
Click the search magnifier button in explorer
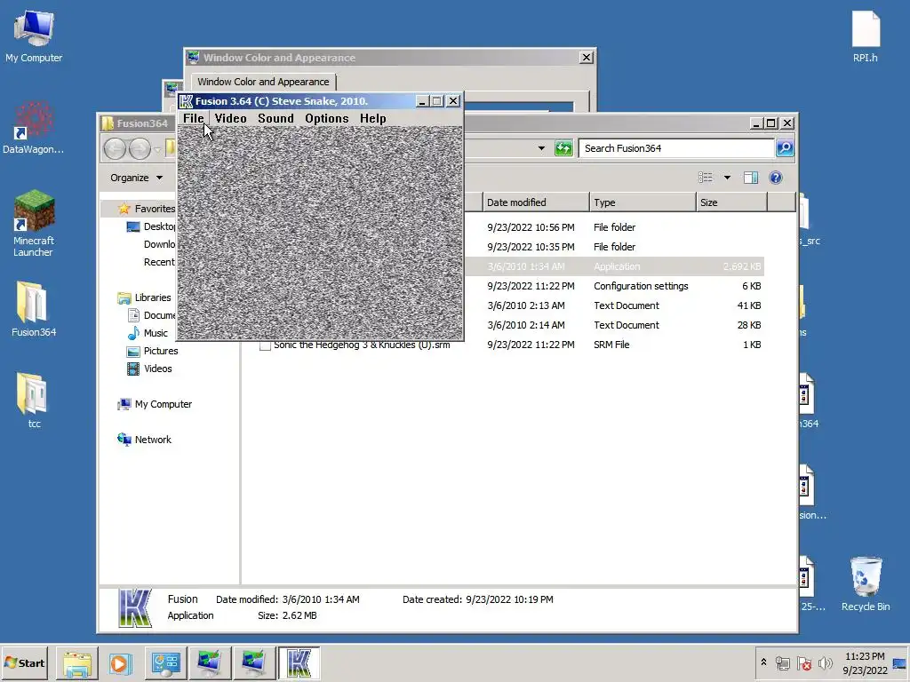point(785,148)
